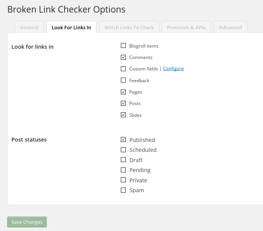
Task: Enable the Blogroll items checkbox
Action: point(123,46)
